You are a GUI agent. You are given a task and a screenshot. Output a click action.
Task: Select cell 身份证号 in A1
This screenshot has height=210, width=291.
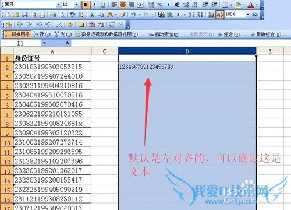52,58
